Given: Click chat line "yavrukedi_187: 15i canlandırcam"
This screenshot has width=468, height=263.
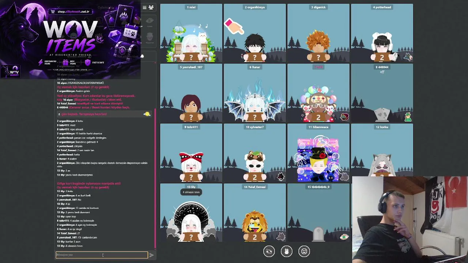Looking at the screenshot, I should [77, 237].
